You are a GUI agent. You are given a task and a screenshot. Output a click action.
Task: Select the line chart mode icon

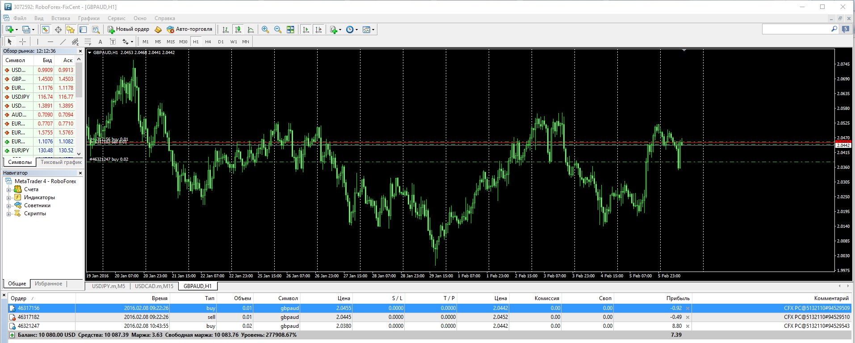(x=251, y=29)
